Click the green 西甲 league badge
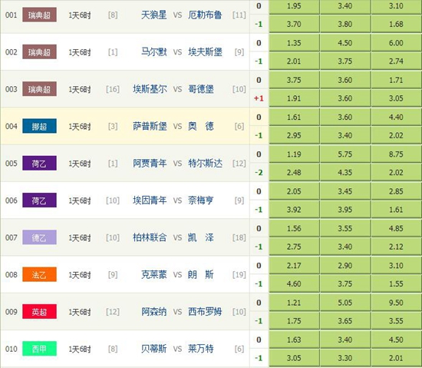422x368 pixels. pyautogui.click(x=39, y=349)
